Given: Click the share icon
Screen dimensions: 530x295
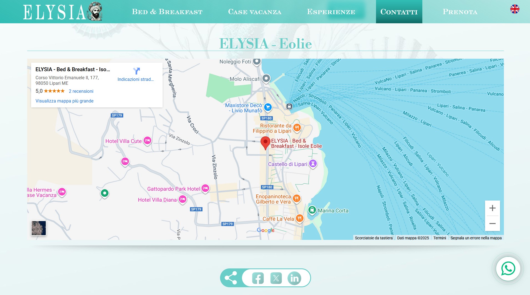Looking at the screenshot, I should tap(231, 278).
